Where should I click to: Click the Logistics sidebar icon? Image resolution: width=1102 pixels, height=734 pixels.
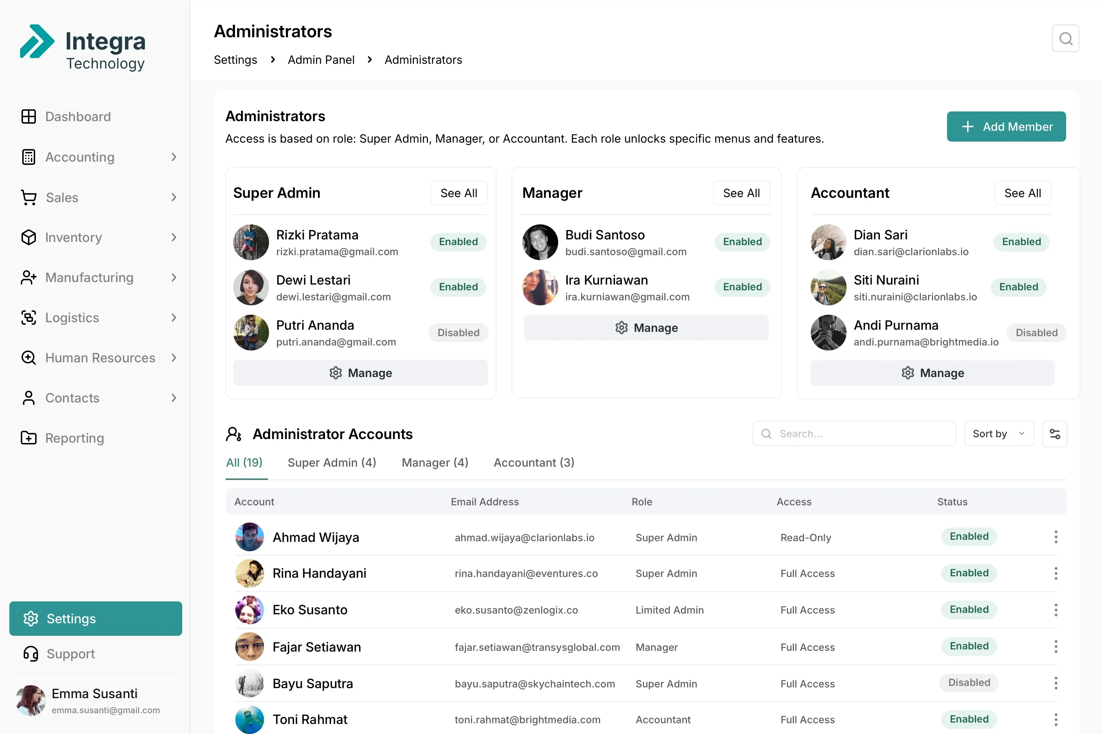pos(29,318)
